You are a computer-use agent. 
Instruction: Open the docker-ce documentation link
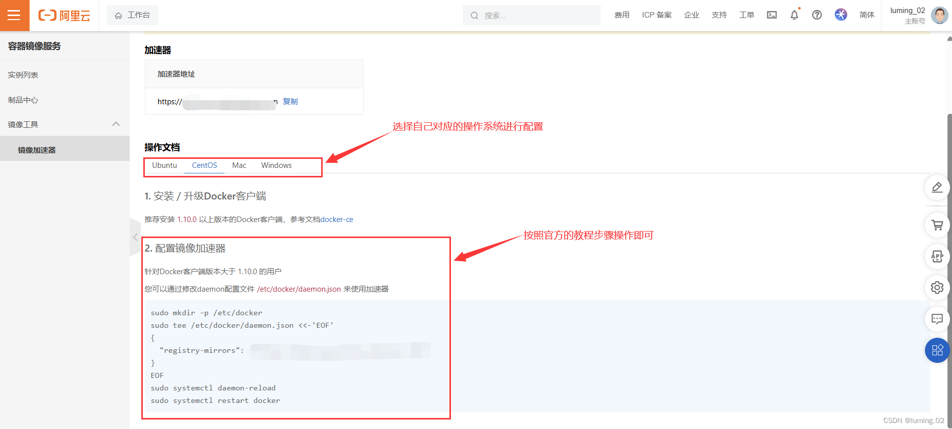pyautogui.click(x=337, y=220)
